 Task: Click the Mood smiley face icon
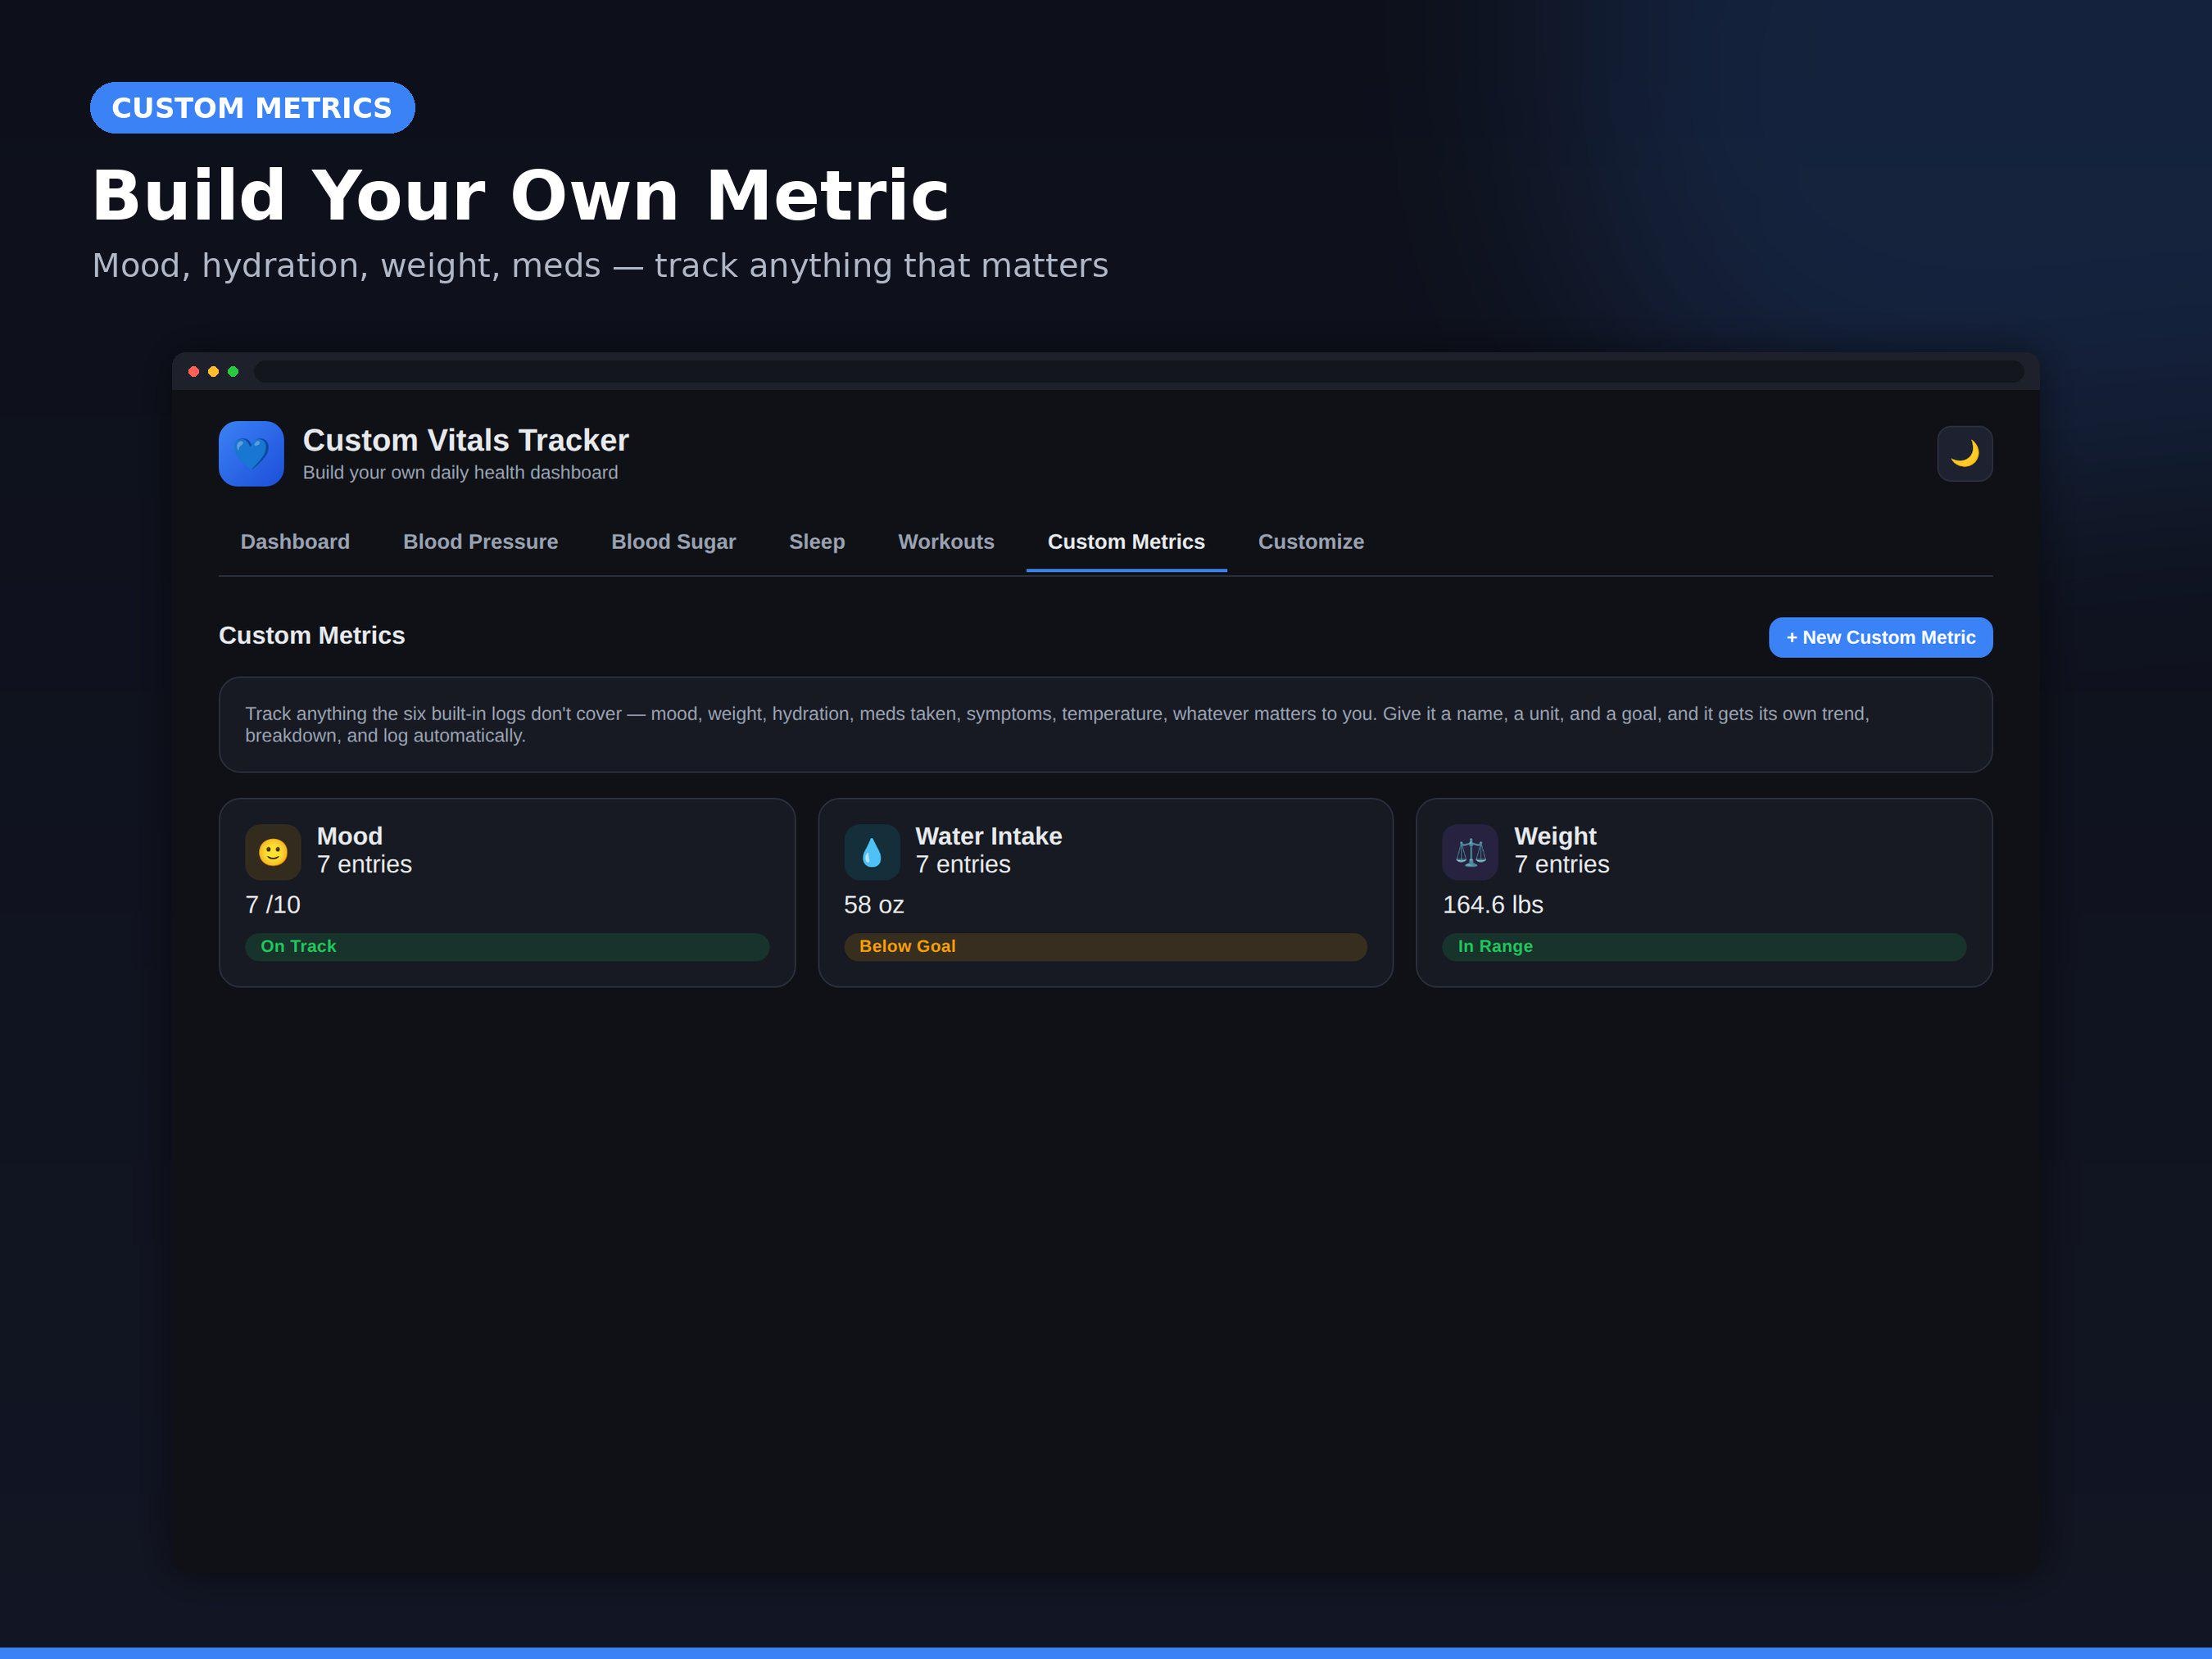(273, 852)
